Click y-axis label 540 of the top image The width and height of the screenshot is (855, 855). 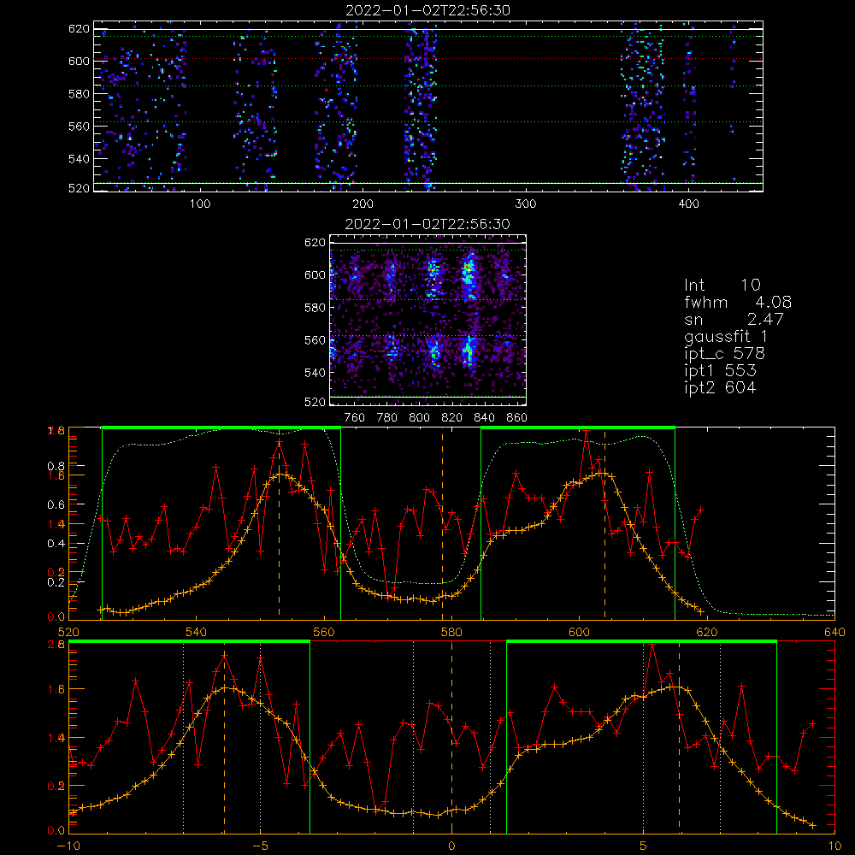79,159
